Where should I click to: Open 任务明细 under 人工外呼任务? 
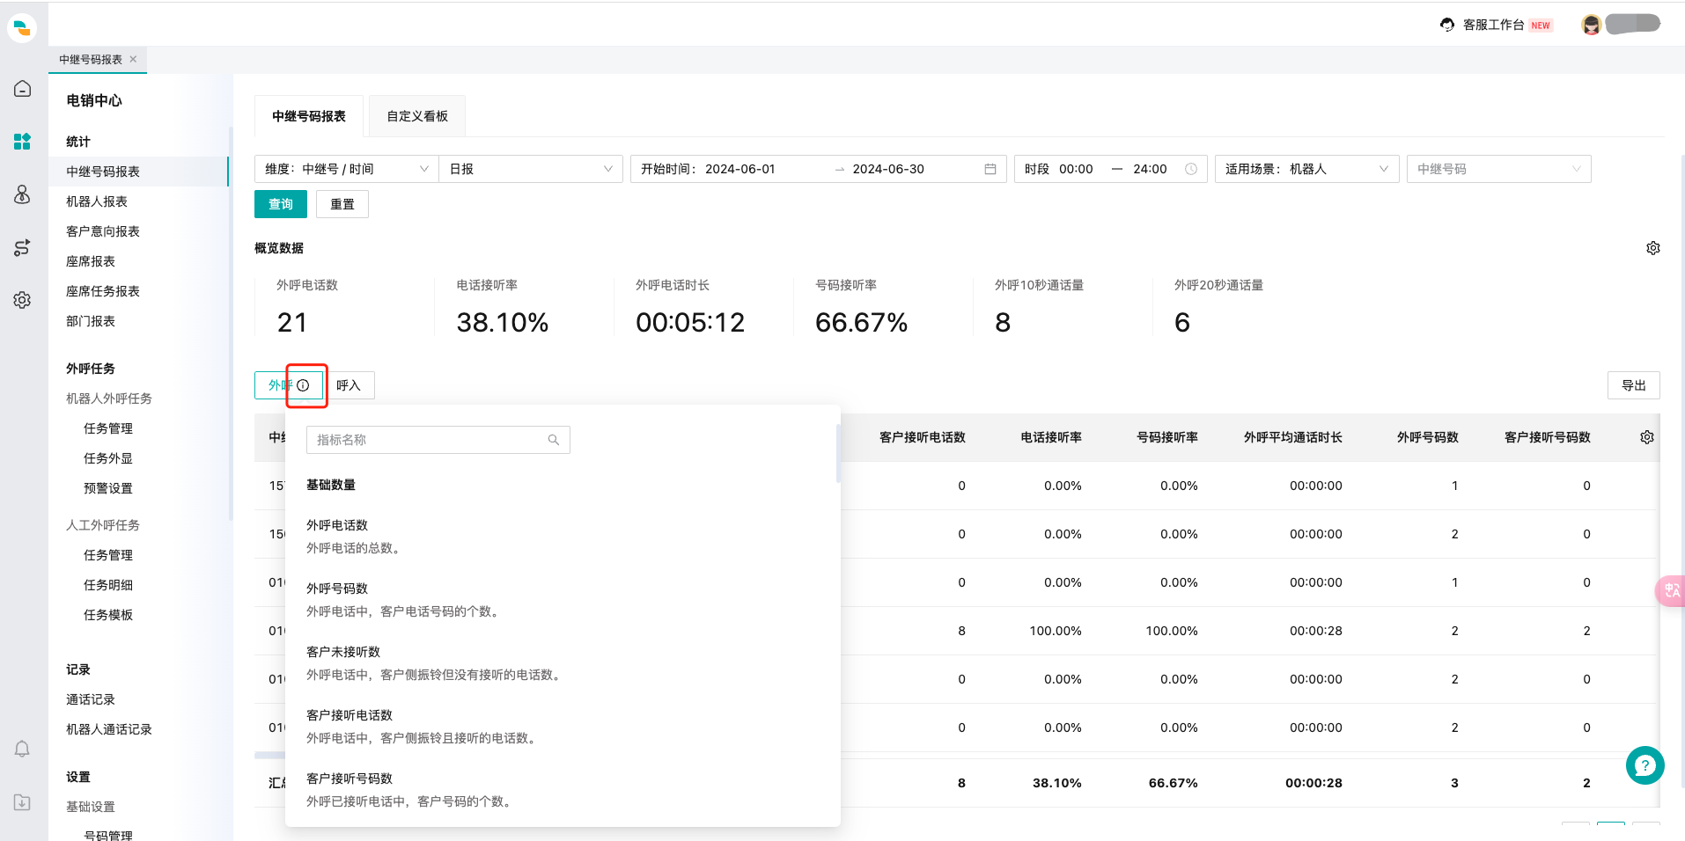coord(108,585)
